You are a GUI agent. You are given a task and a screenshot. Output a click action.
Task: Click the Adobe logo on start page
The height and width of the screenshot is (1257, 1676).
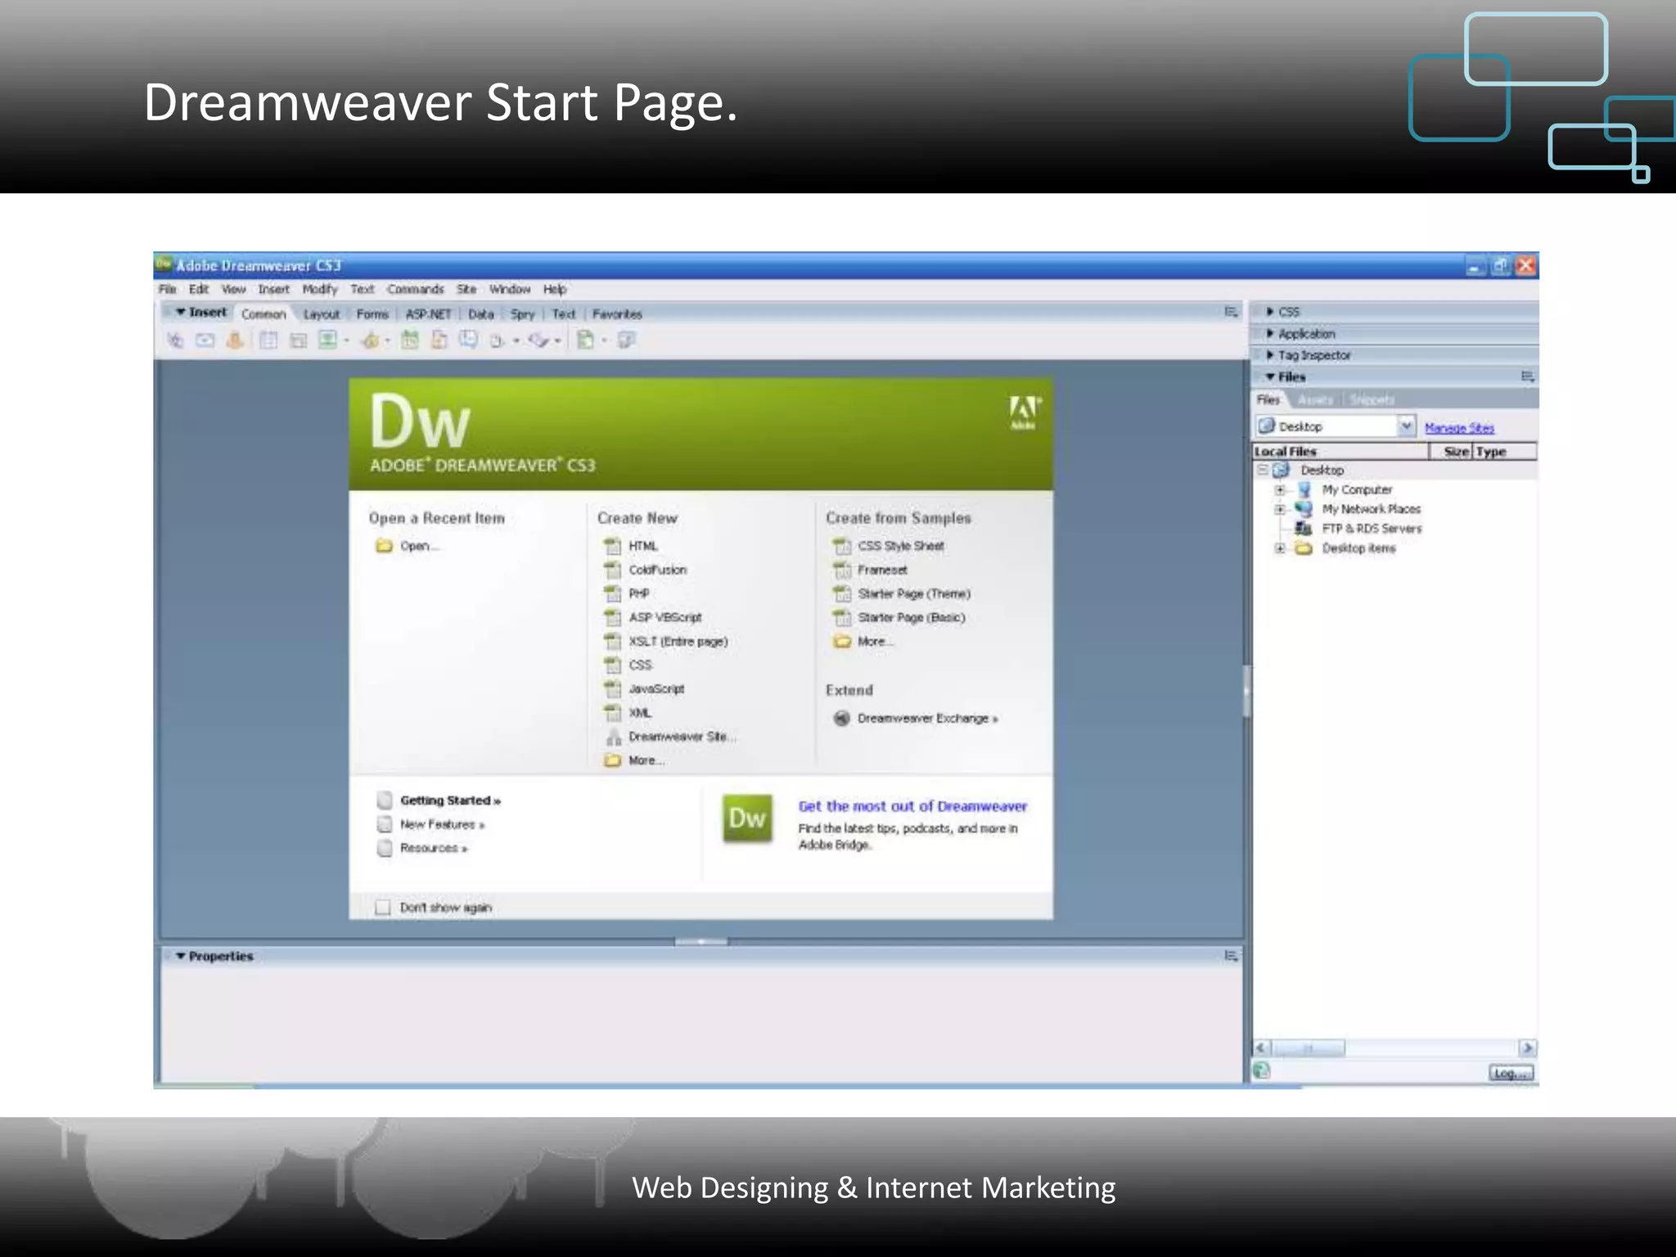(1024, 412)
